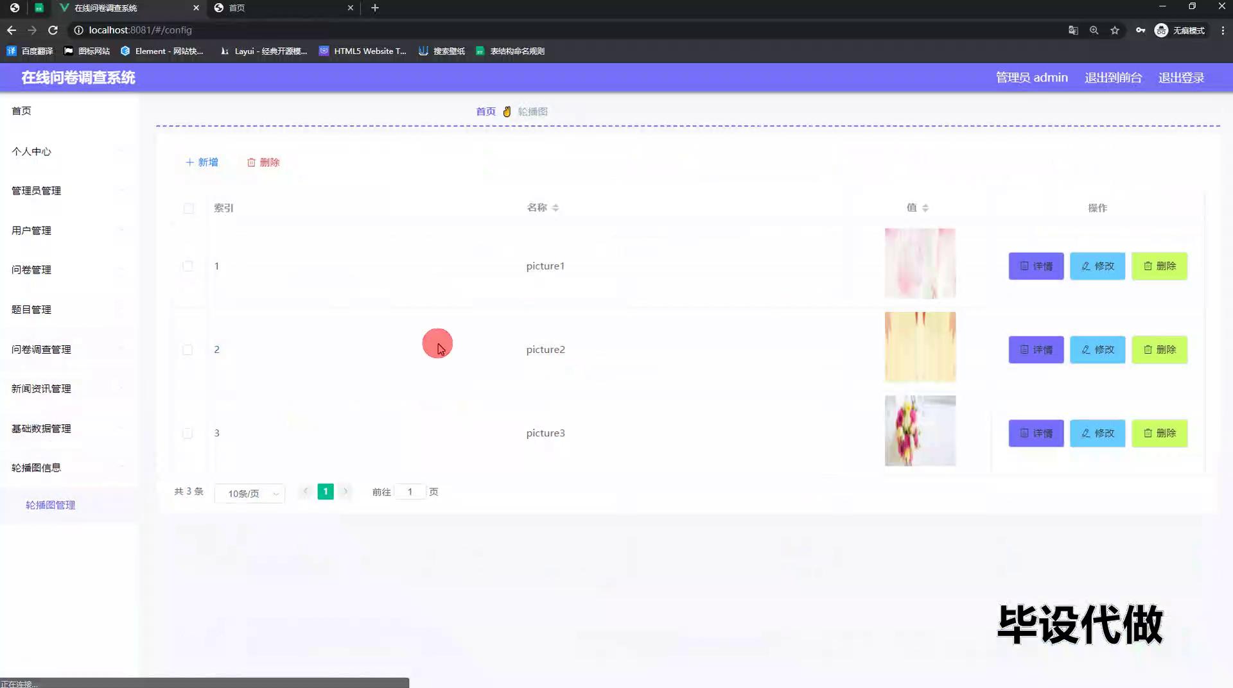The width and height of the screenshot is (1233, 688).
Task: Sort by the 值 column sort arrows
Action: [x=925, y=208]
